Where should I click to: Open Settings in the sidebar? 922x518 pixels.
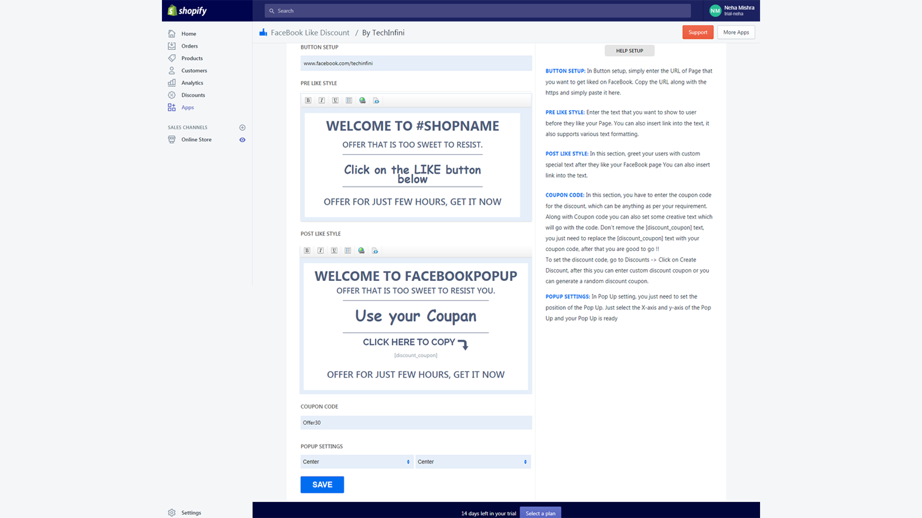(191, 513)
